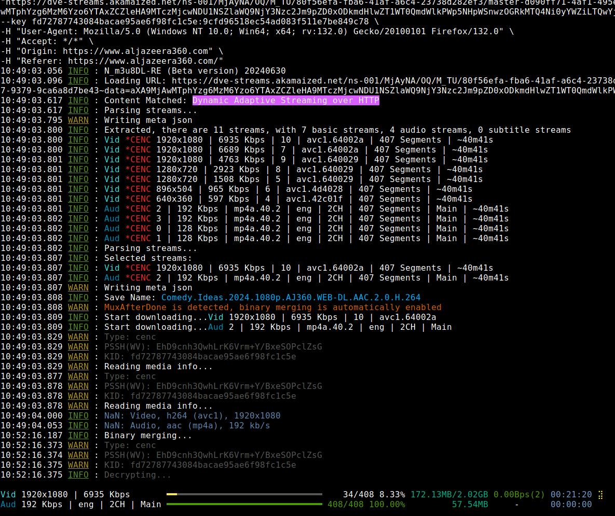Click the 'Decrypting...' message
Image resolution: width=615 pixels, height=516 pixels.
[138, 475]
